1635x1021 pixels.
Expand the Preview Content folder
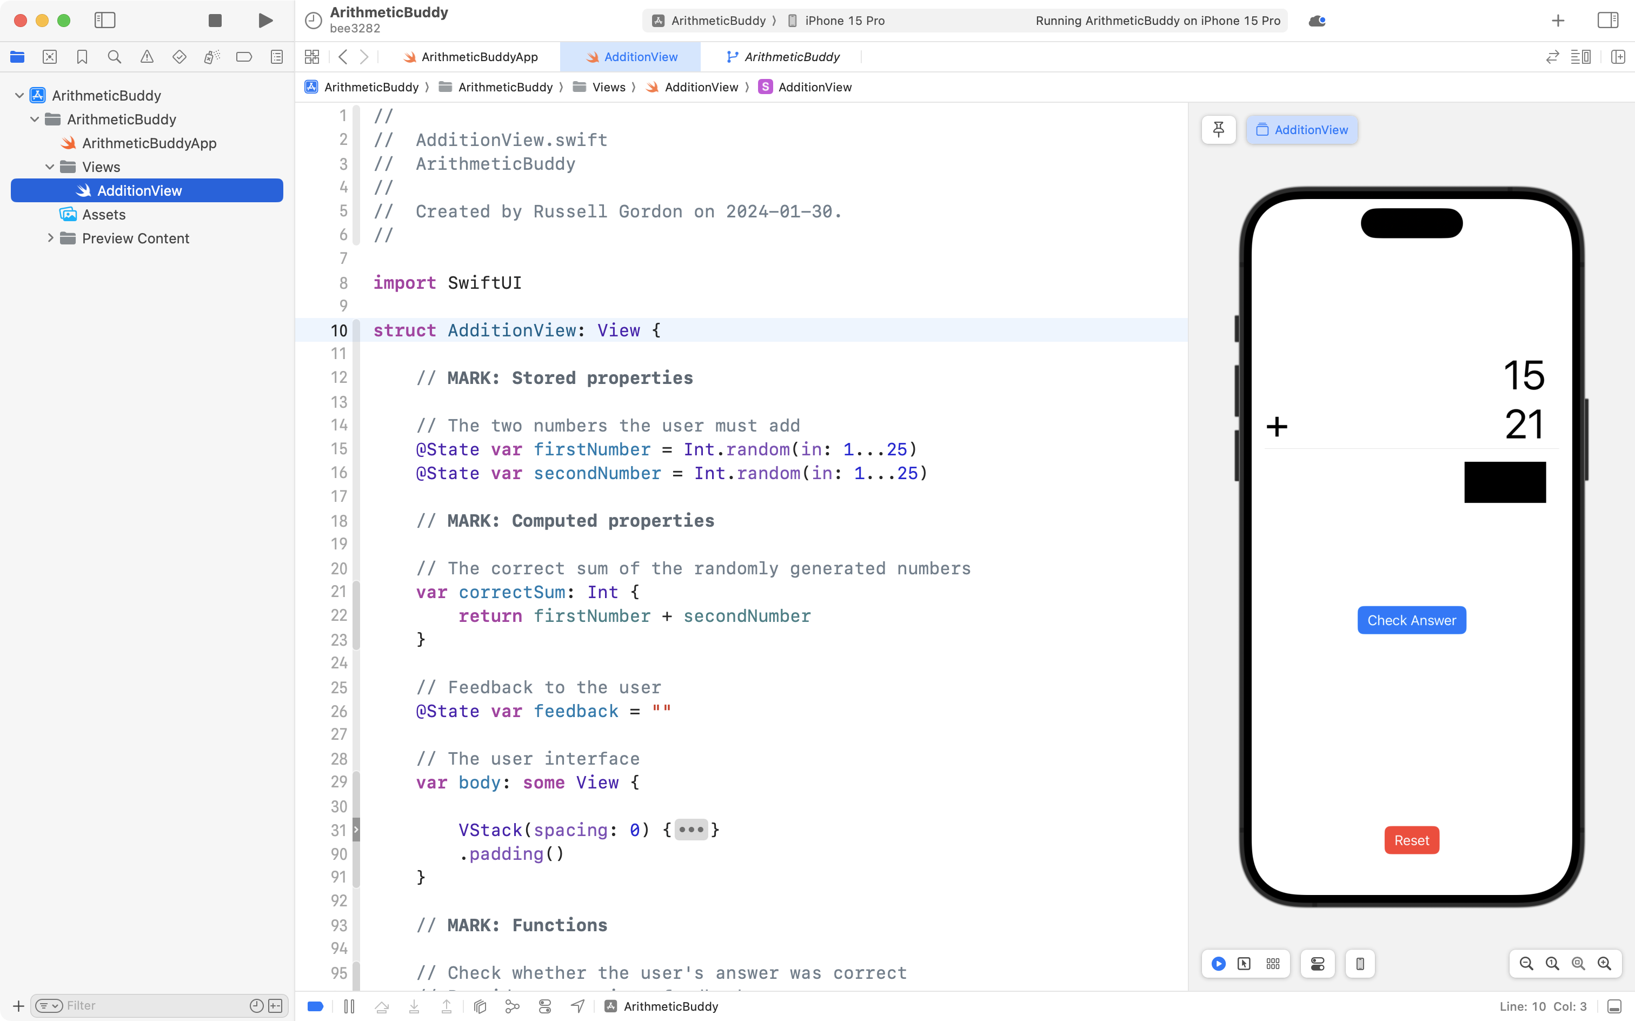[x=50, y=238]
